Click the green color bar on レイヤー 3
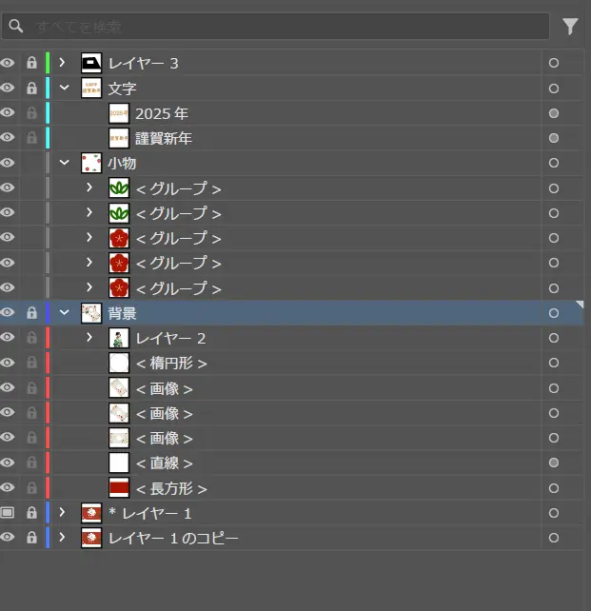The height and width of the screenshot is (611, 591). click(48, 63)
